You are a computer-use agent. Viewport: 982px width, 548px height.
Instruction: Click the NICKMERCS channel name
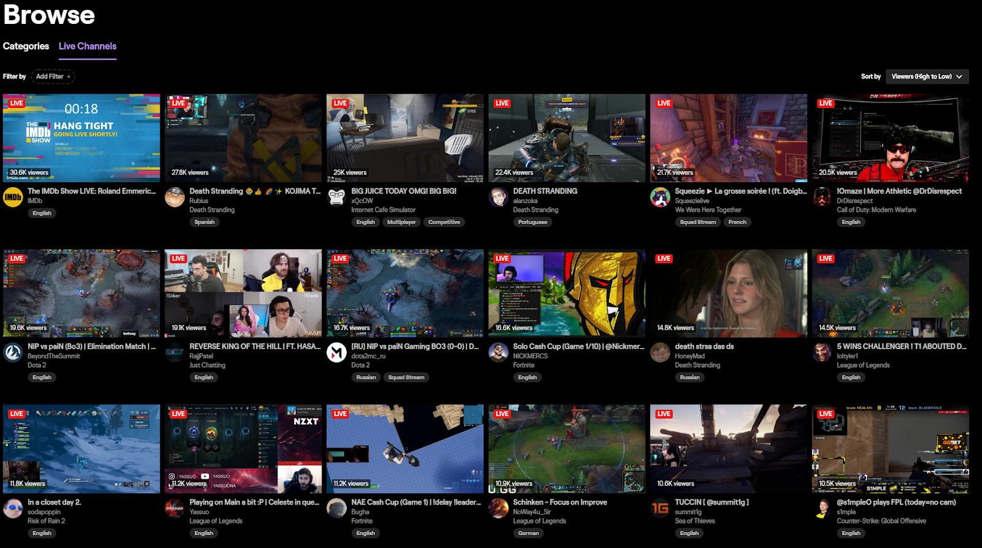[x=530, y=356]
